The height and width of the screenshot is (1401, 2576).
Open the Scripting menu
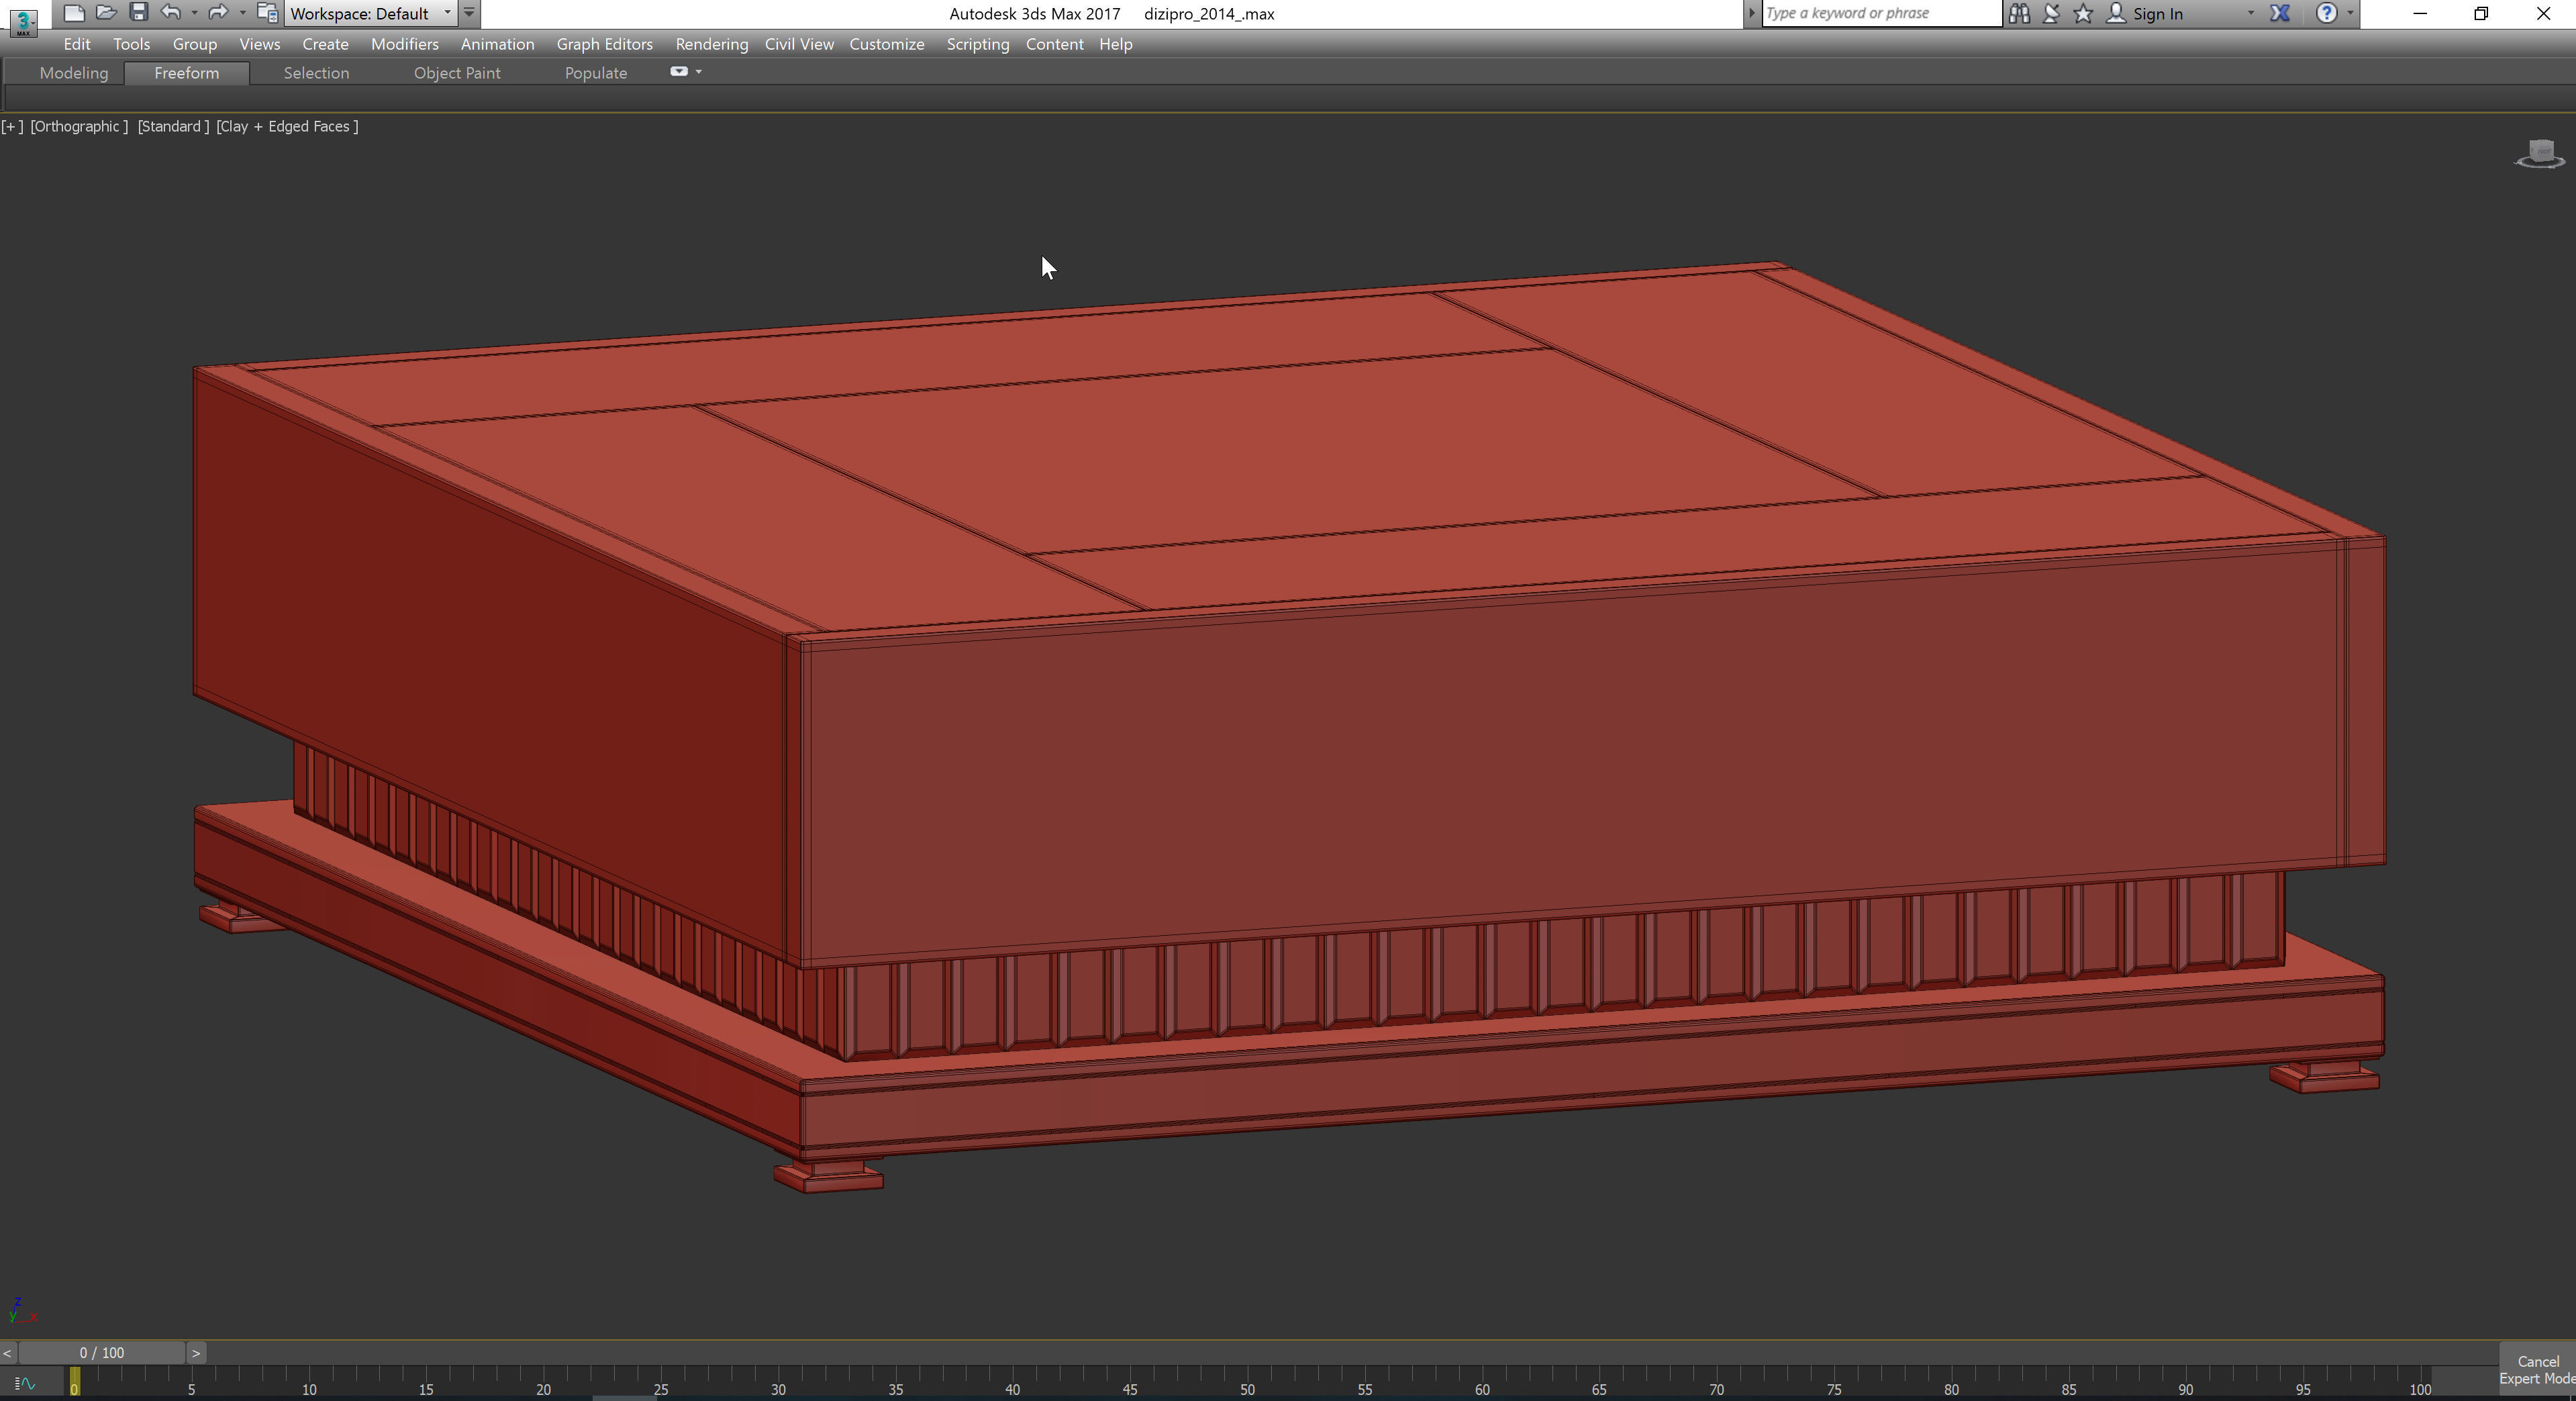coord(977,44)
